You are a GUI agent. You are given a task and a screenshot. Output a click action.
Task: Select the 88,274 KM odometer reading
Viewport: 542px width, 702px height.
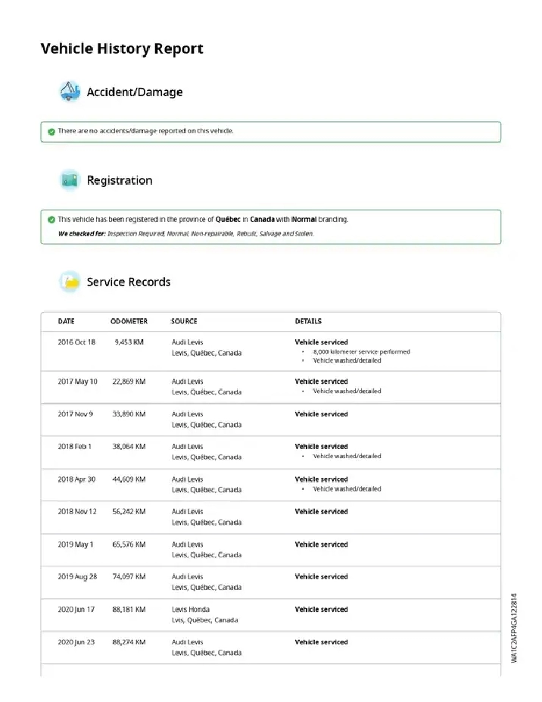coord(129,642)
